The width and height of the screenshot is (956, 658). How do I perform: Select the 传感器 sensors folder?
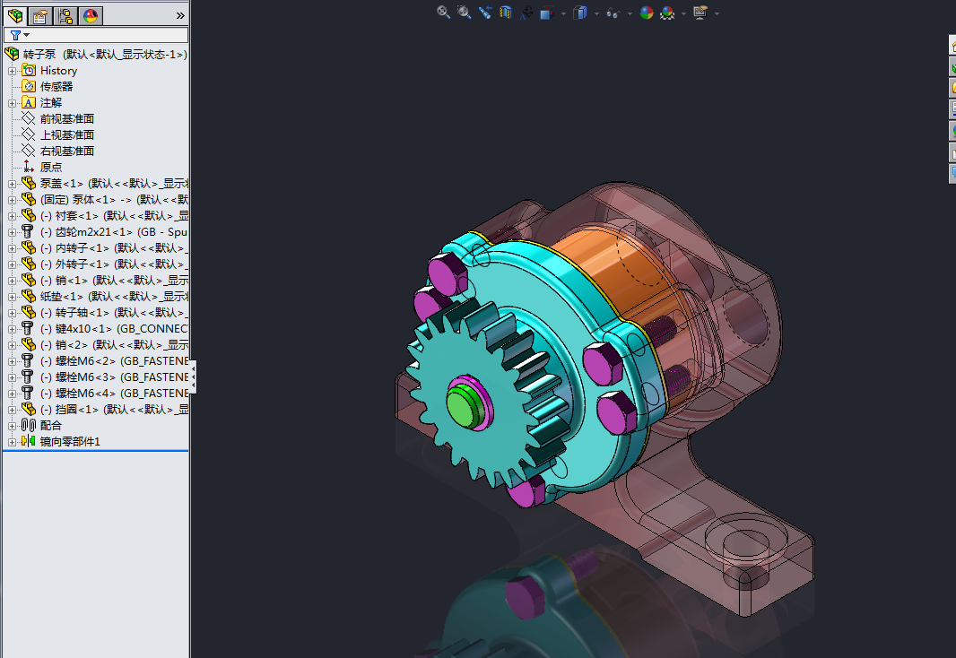coord(56,87)
